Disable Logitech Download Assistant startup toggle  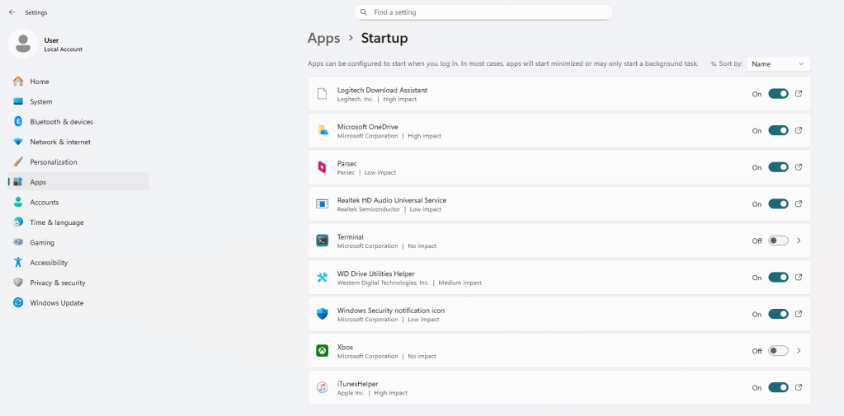[x=778, y=94]
